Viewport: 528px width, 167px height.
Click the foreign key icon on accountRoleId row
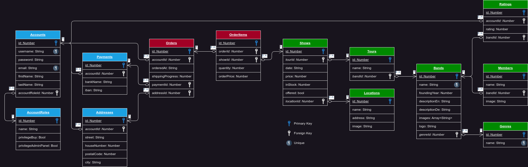click(x=57, y=93)
